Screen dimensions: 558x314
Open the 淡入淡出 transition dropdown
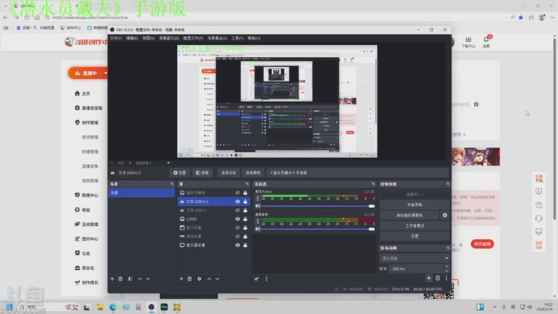[x=414, y=258]
